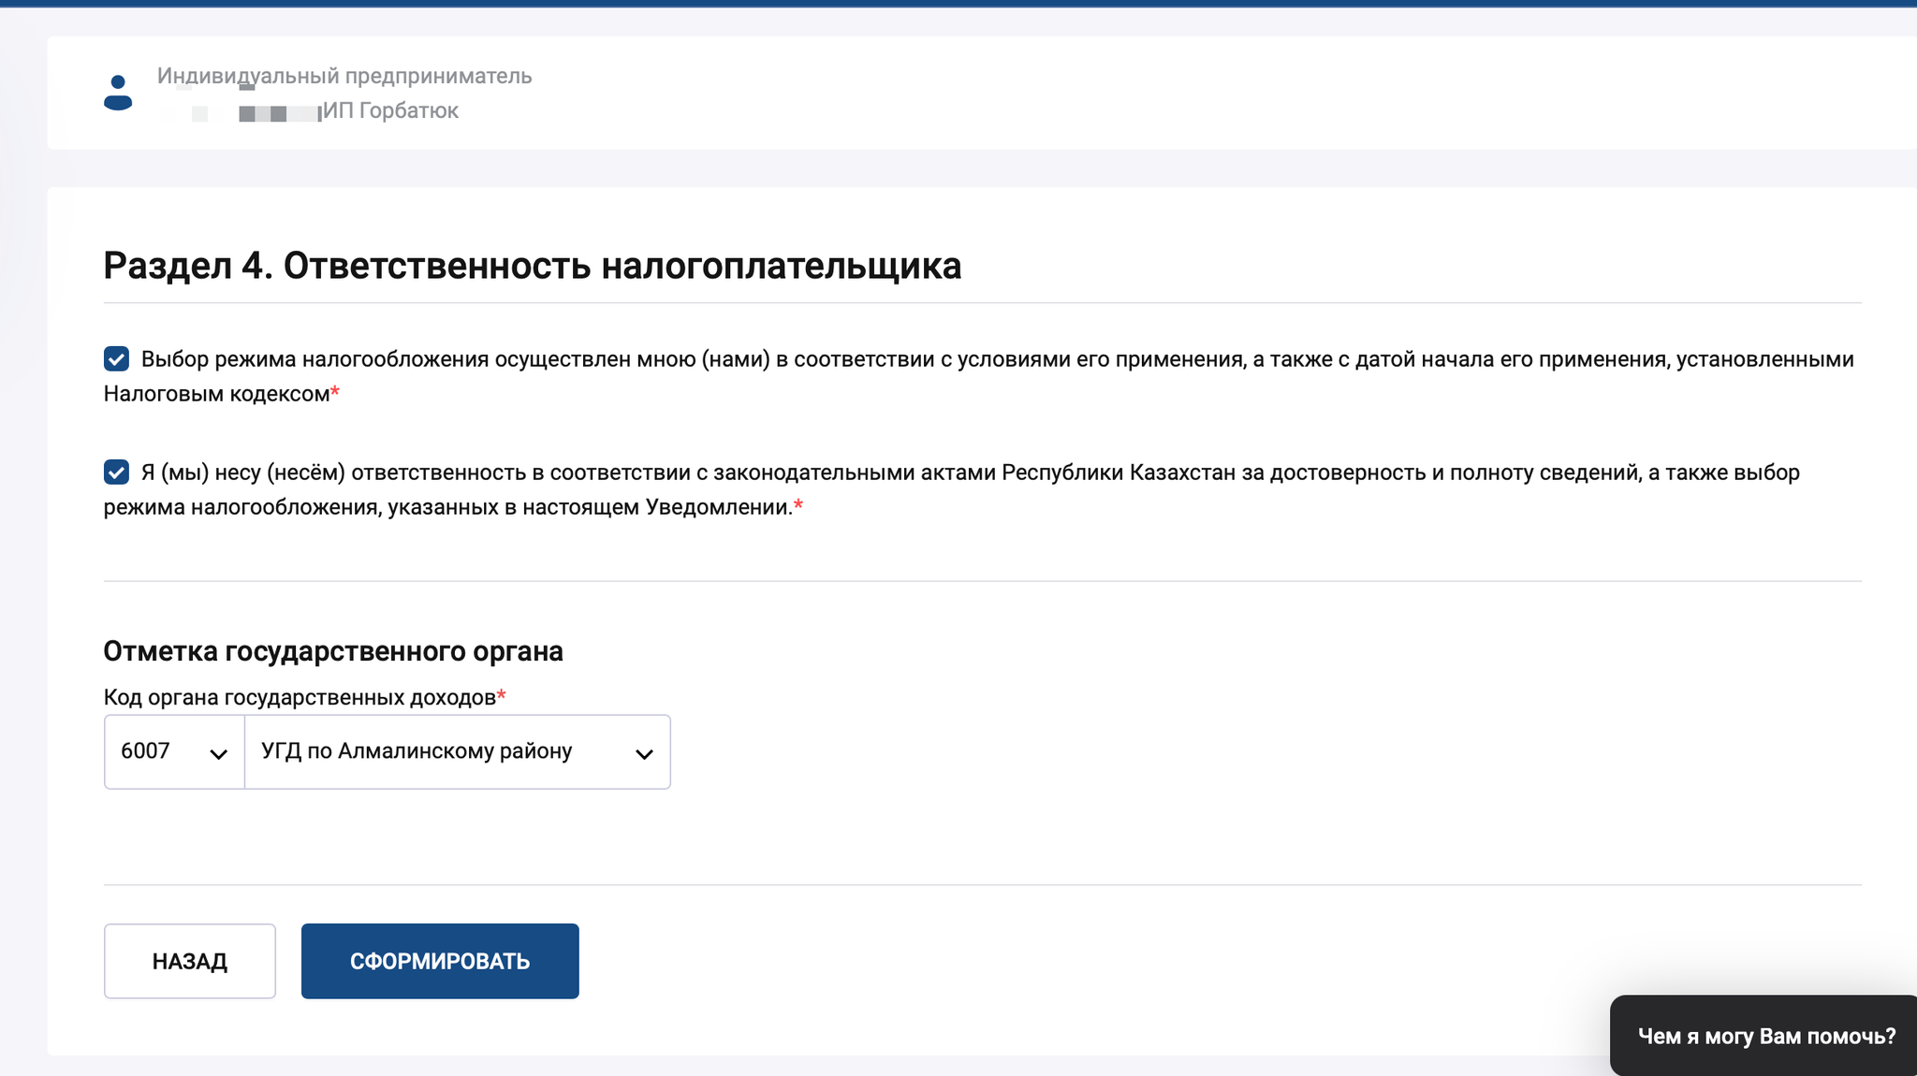Screen dimensions: 1917x1076
Task: Click the chevron on the УГД district selector
Action: (x=643, y=752)
